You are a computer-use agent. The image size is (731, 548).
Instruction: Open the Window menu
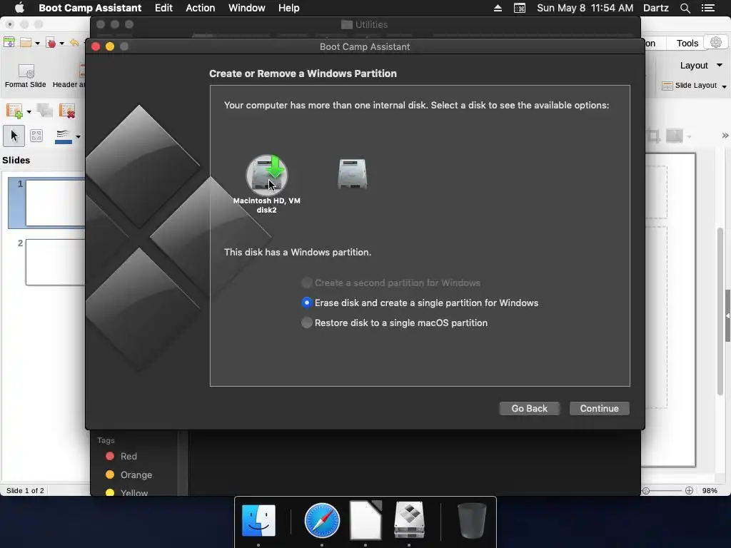tap(246, 8)
